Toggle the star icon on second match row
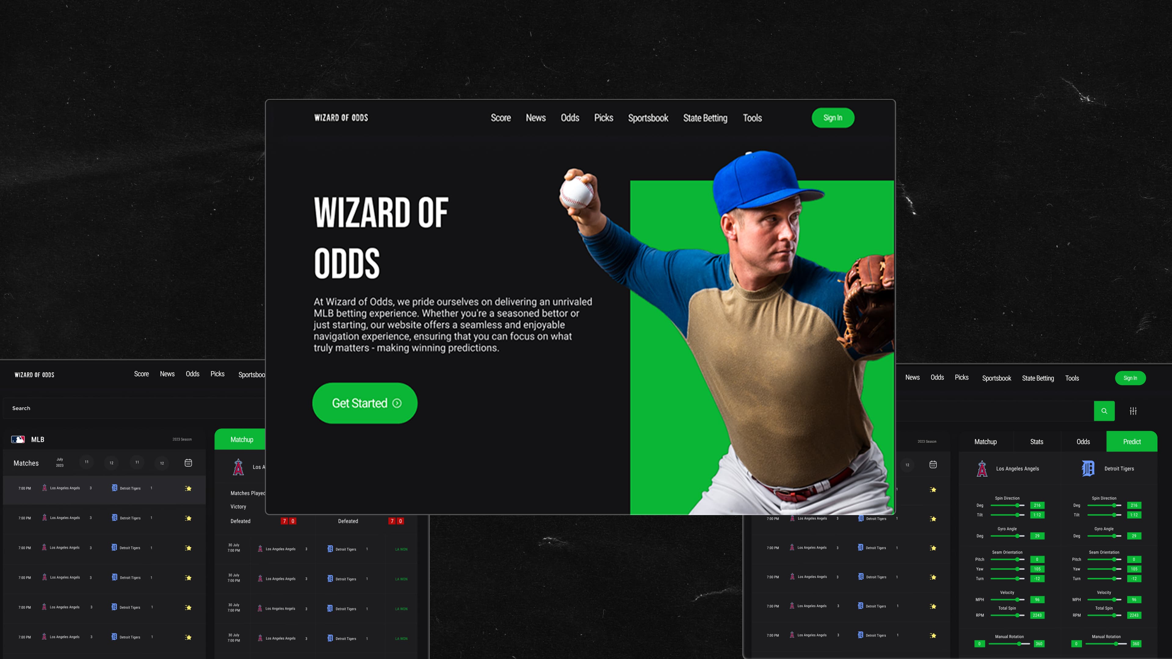1172x659 pixels. click(188, 517)
